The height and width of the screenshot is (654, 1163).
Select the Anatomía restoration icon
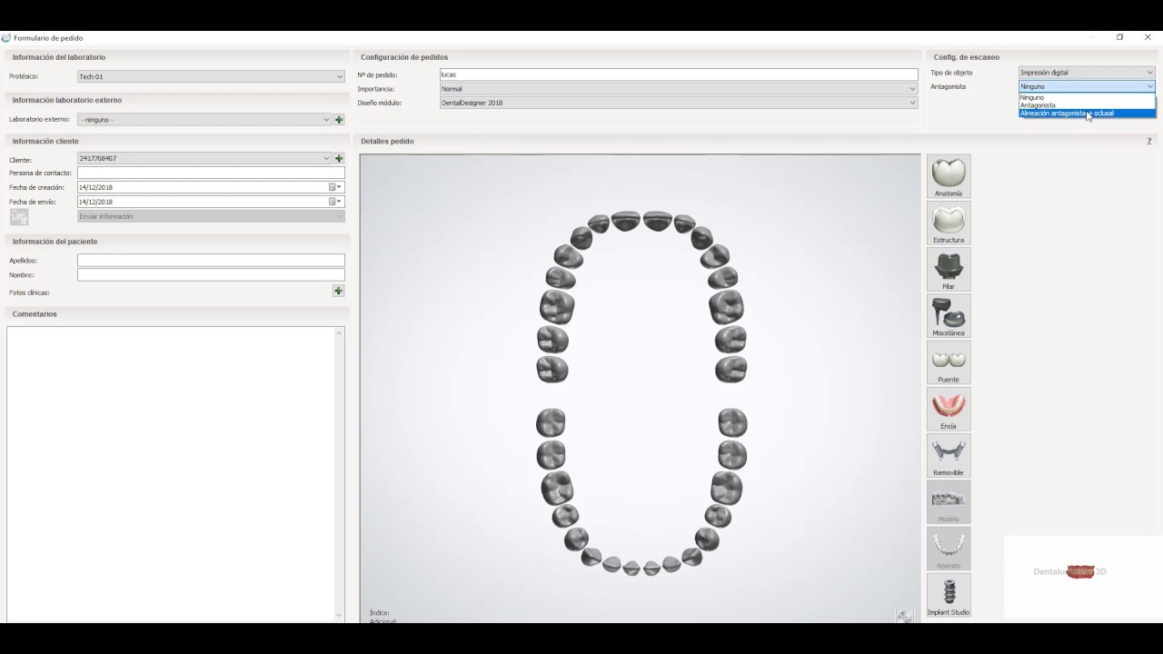pos(949,176)
